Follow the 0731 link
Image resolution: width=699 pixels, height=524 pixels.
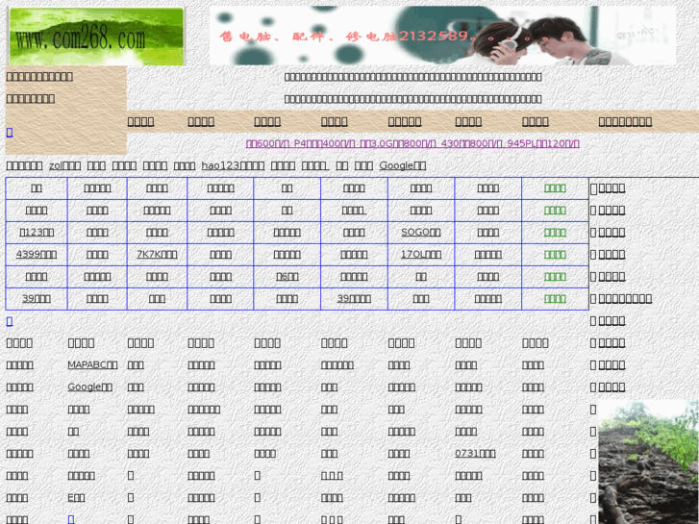click(x=475, y=454)
